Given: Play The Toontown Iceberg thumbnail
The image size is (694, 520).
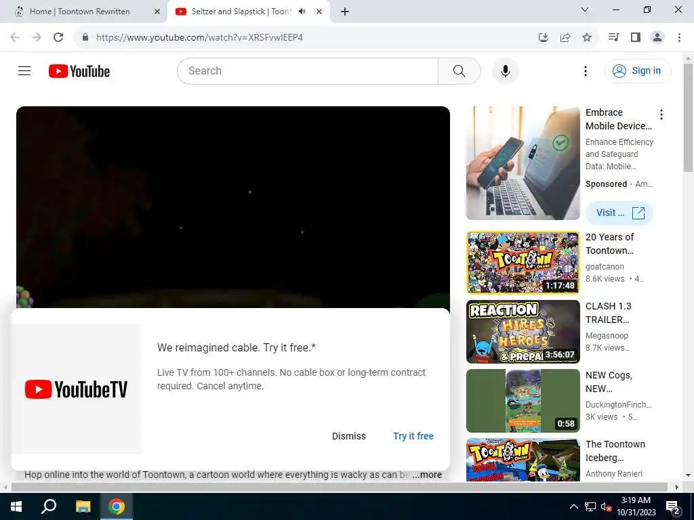Looking at the screenshot, I should click(x=523, y=460).
